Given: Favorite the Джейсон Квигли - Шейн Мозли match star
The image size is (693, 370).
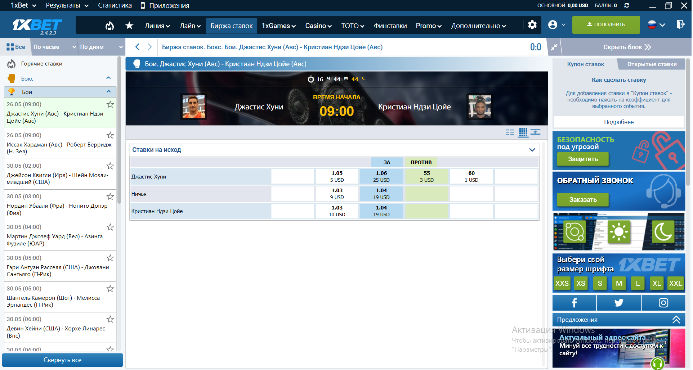Looking at the screenshot, I should coord(110,166).
